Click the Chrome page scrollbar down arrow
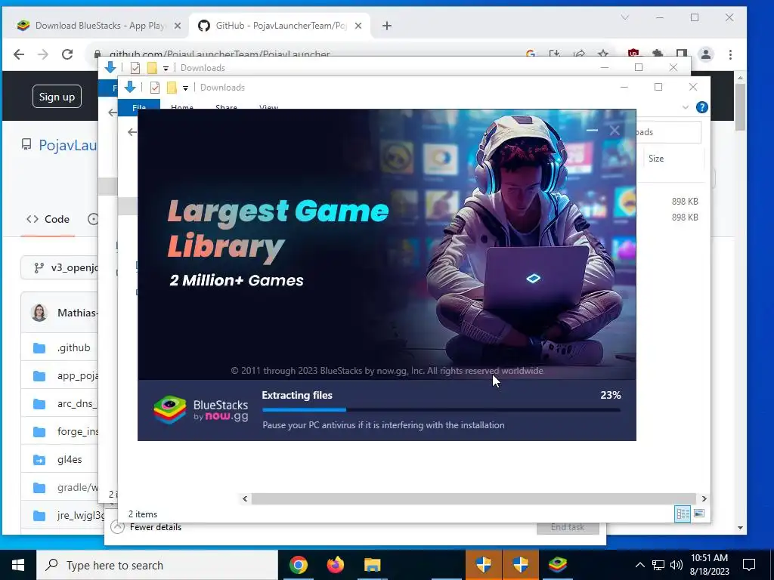The height and width of the screenshot is (580, 774). coord(740,528)
